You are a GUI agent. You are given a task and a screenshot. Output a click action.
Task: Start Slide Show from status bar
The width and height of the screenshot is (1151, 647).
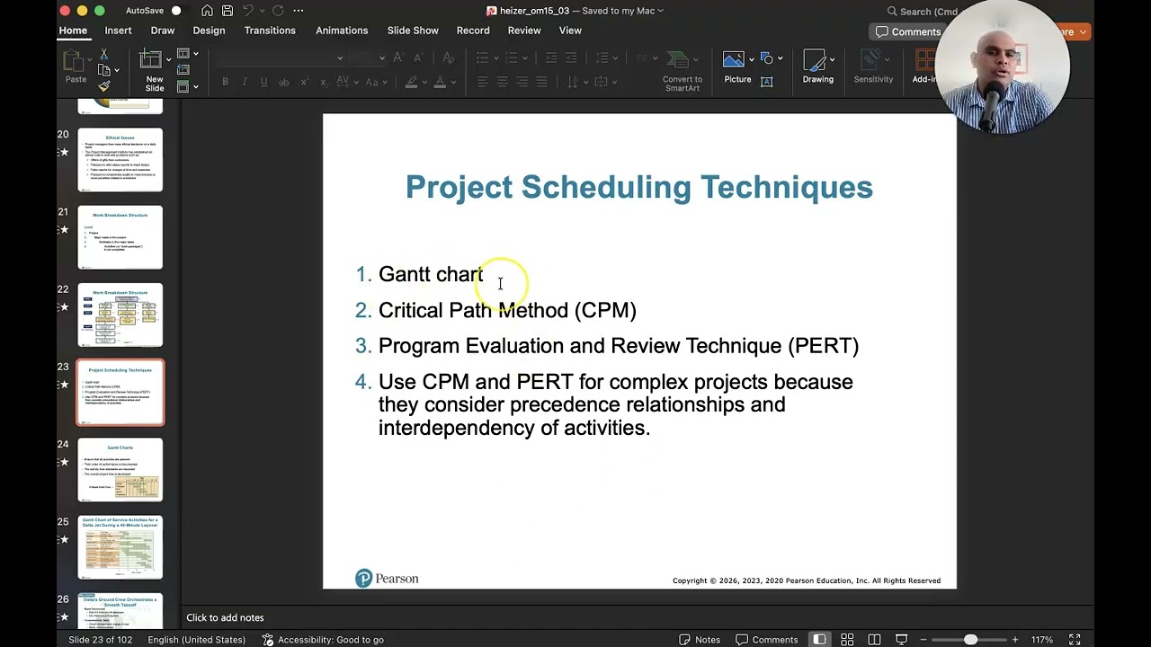[x=901, y=640]
